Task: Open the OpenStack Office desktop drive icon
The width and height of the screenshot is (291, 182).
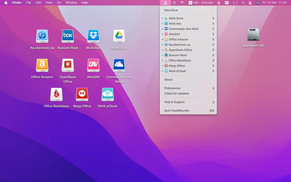Action: click(68, 66)
